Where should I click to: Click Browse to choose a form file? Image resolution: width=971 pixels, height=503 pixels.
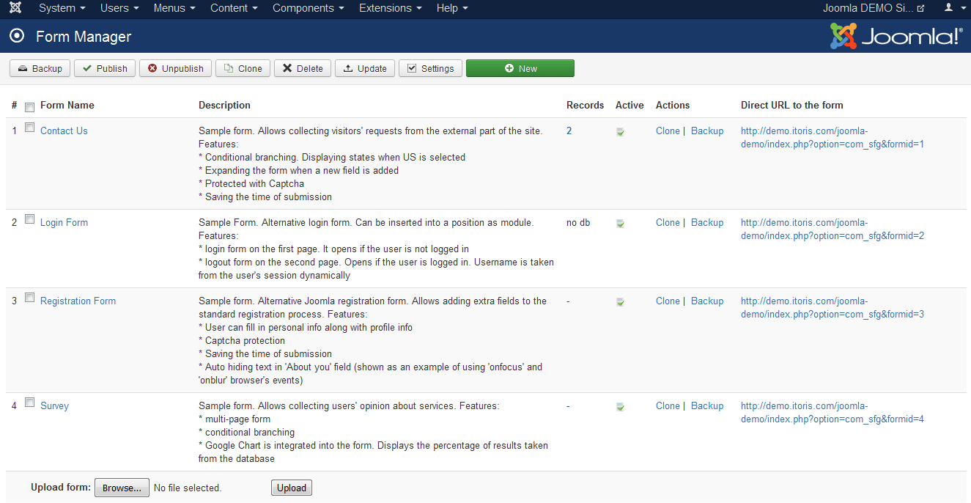click(x=122, y=487)
